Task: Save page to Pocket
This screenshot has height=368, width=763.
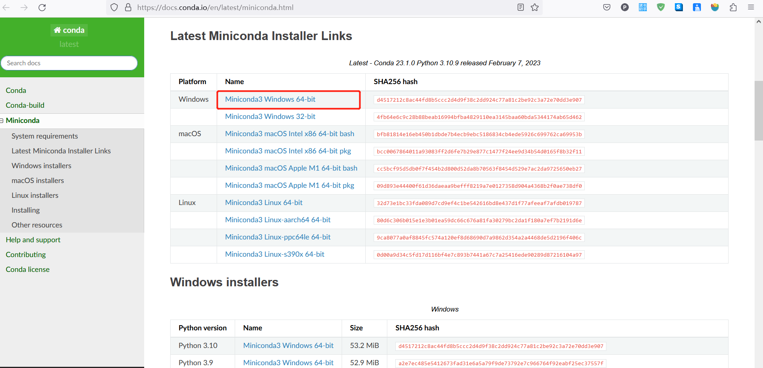Action: point(607,7)
